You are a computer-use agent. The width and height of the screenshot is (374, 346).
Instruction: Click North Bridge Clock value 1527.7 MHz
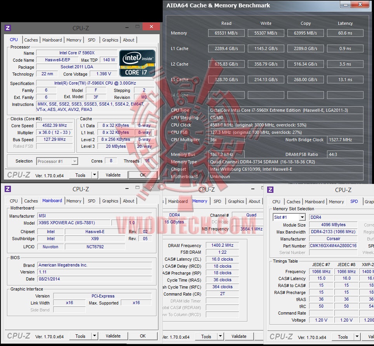tap(345, 140)
